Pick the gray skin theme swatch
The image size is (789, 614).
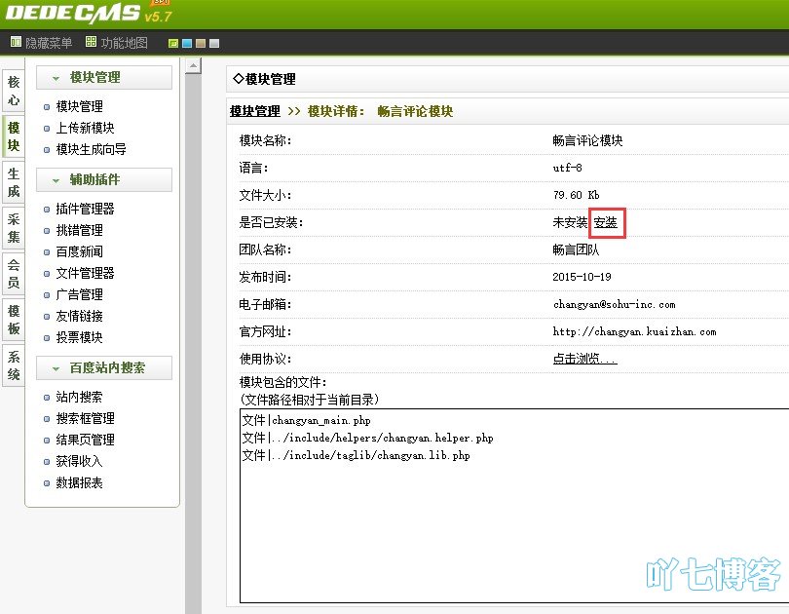tap(214, 44)
